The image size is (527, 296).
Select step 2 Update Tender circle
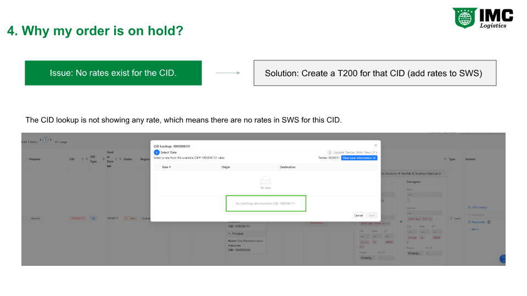pos(329,152)
